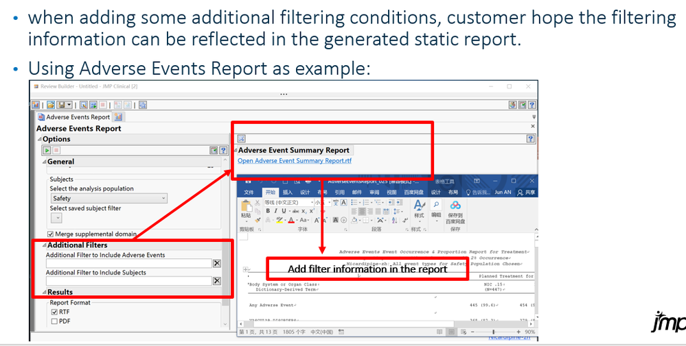The width and height of the screenshot is (686, 346).
Task: Collapse the Adverse Event Summary Report heading
Action: coord(236,151)
